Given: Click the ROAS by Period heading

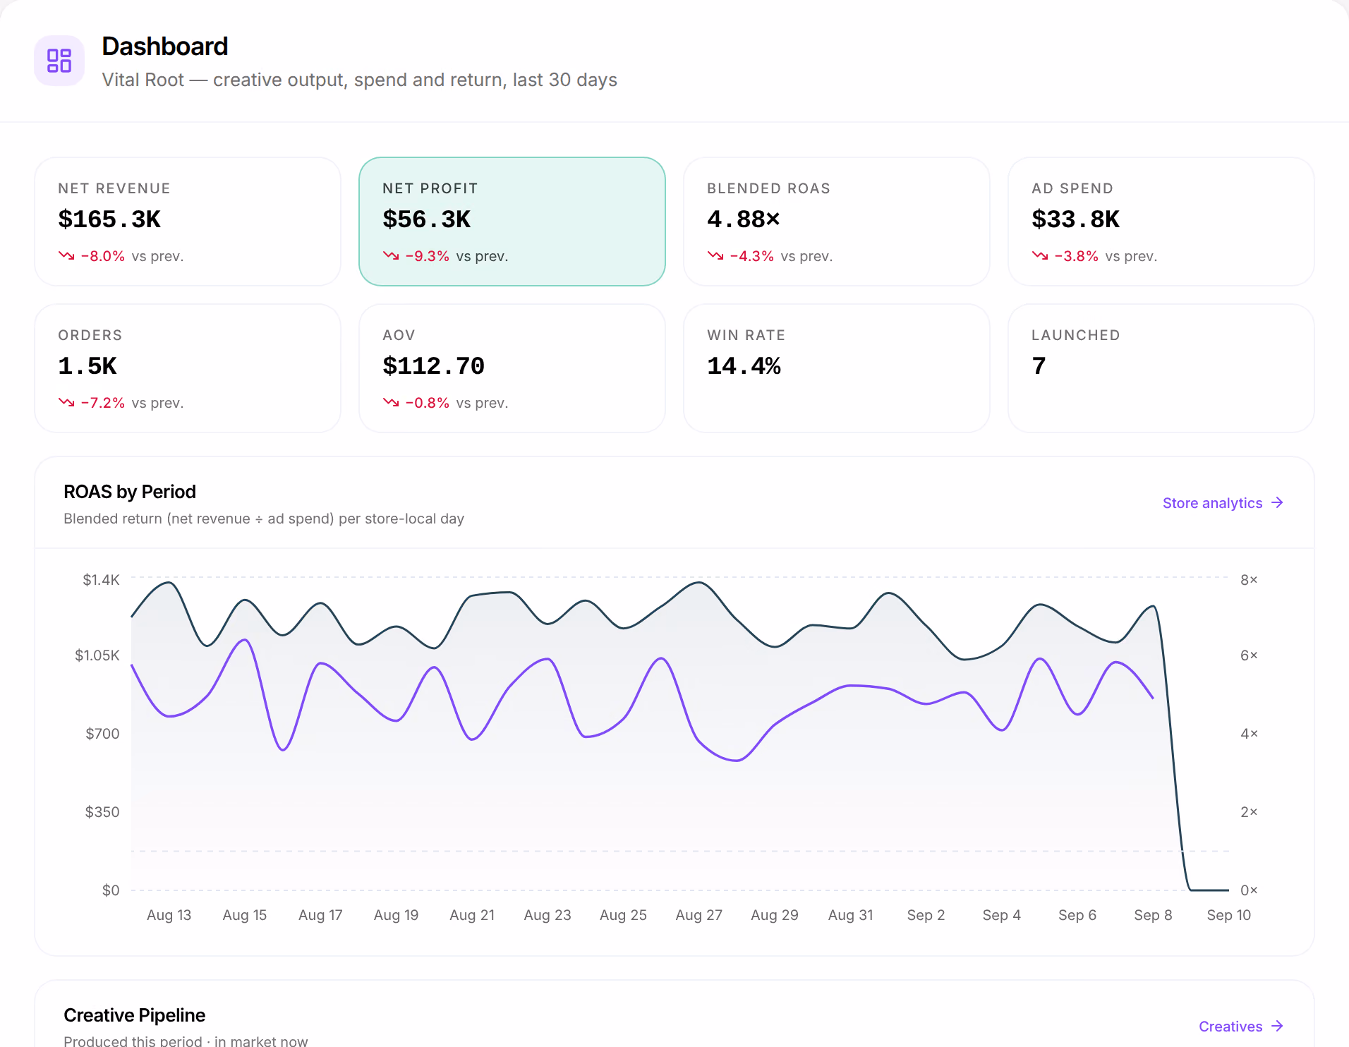Looking at the screenshot, I should pos(130,492).
